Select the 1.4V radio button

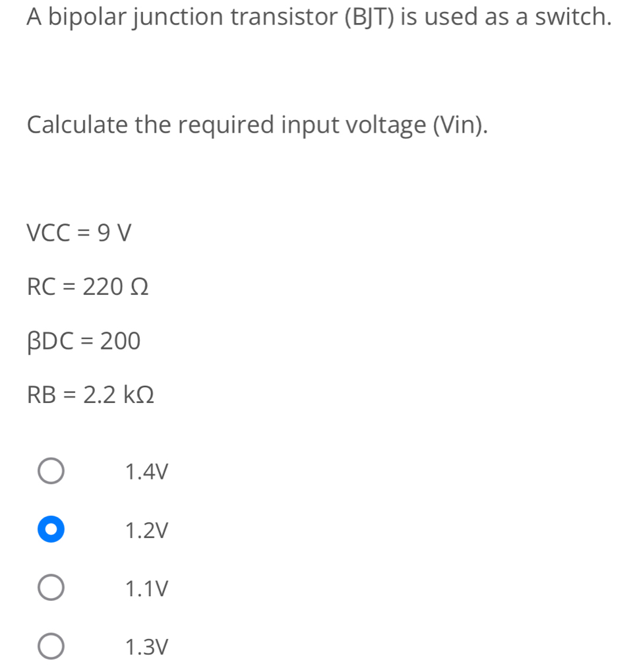51,472
